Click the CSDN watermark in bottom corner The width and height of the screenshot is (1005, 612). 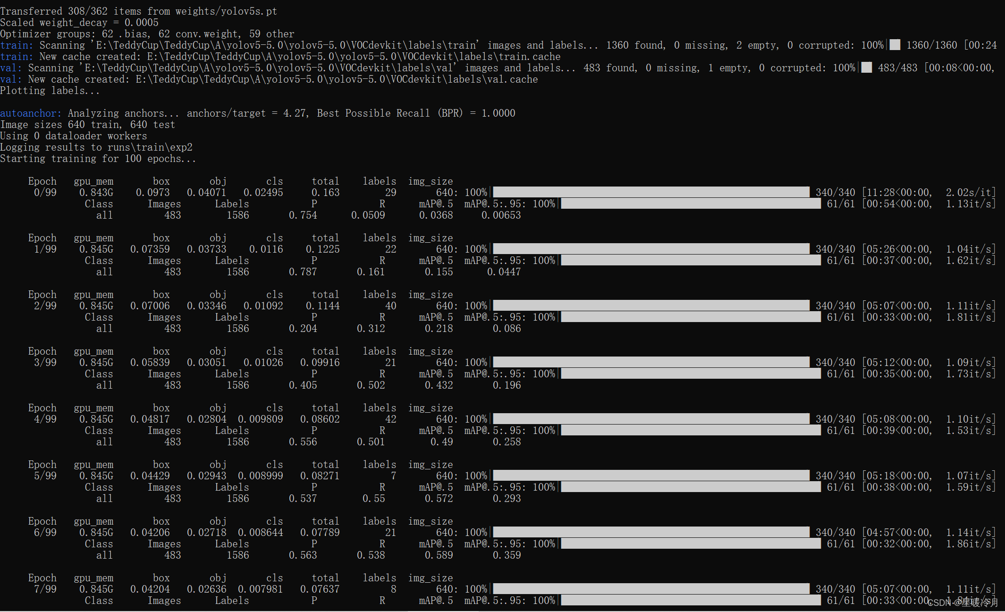click(963, 603)
